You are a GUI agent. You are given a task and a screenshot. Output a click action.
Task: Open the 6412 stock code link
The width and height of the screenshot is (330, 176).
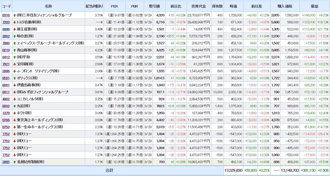6,57
